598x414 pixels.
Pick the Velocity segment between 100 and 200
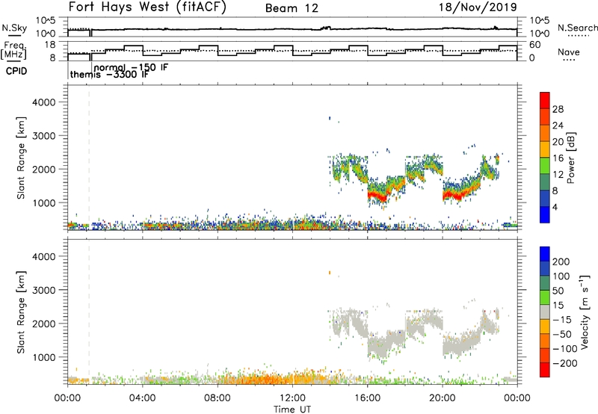point(545,268)
